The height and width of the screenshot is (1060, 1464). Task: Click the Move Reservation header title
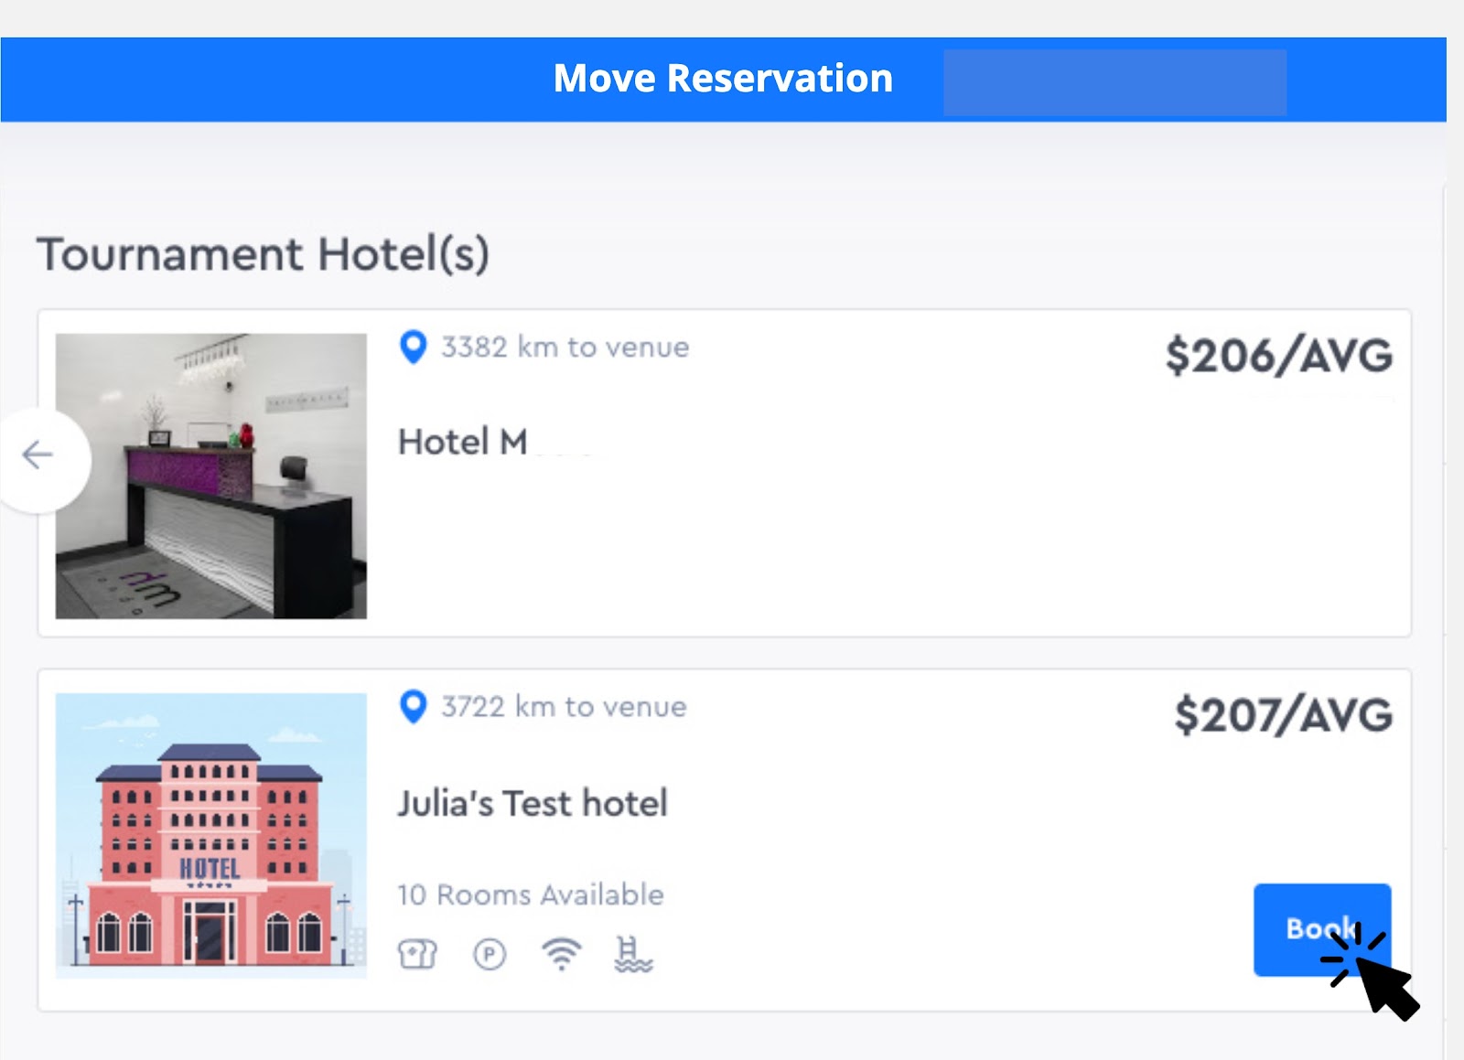[x=723, y=79]
